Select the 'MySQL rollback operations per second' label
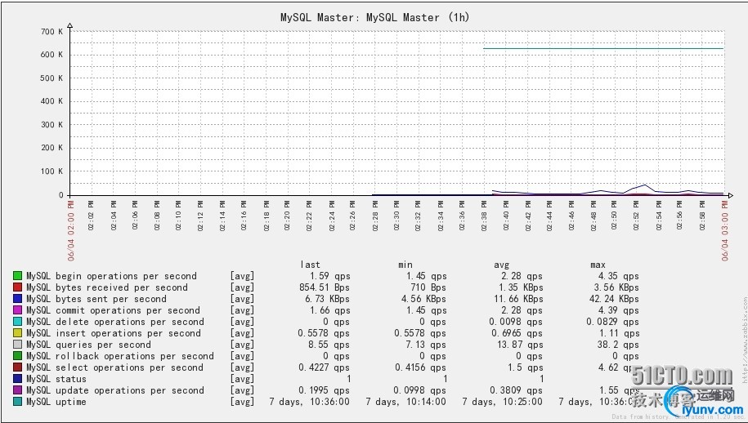Image resolution: width=748 pixels, height=423 pixels. tap(120, 356)
